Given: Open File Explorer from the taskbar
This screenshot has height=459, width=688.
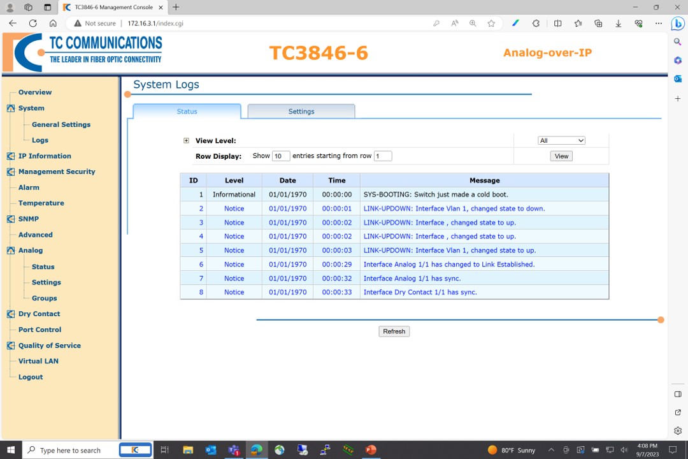Looking at the screenshot, I should pos(188,450).
